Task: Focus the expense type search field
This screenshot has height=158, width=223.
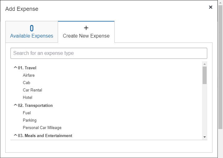Action: [109, 53]
